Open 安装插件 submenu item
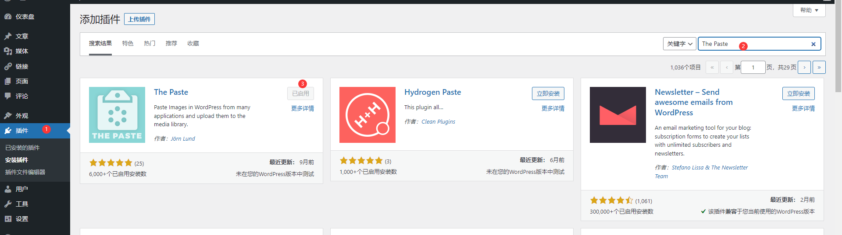842x235 pixels. (x=17, y=160)
